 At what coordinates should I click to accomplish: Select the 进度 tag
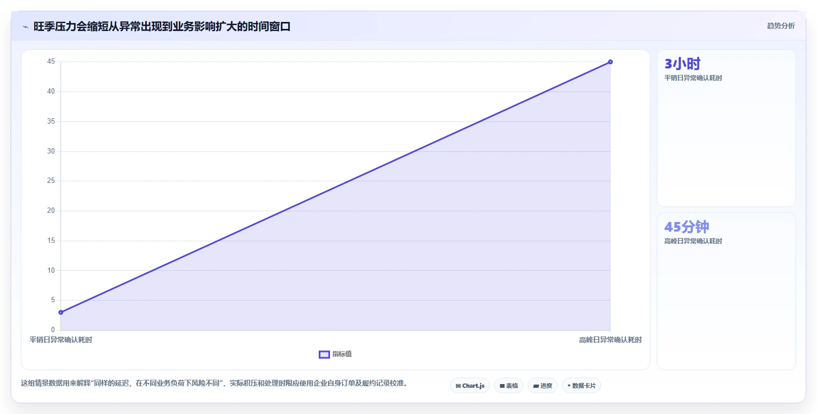click(x=543, y=386)
